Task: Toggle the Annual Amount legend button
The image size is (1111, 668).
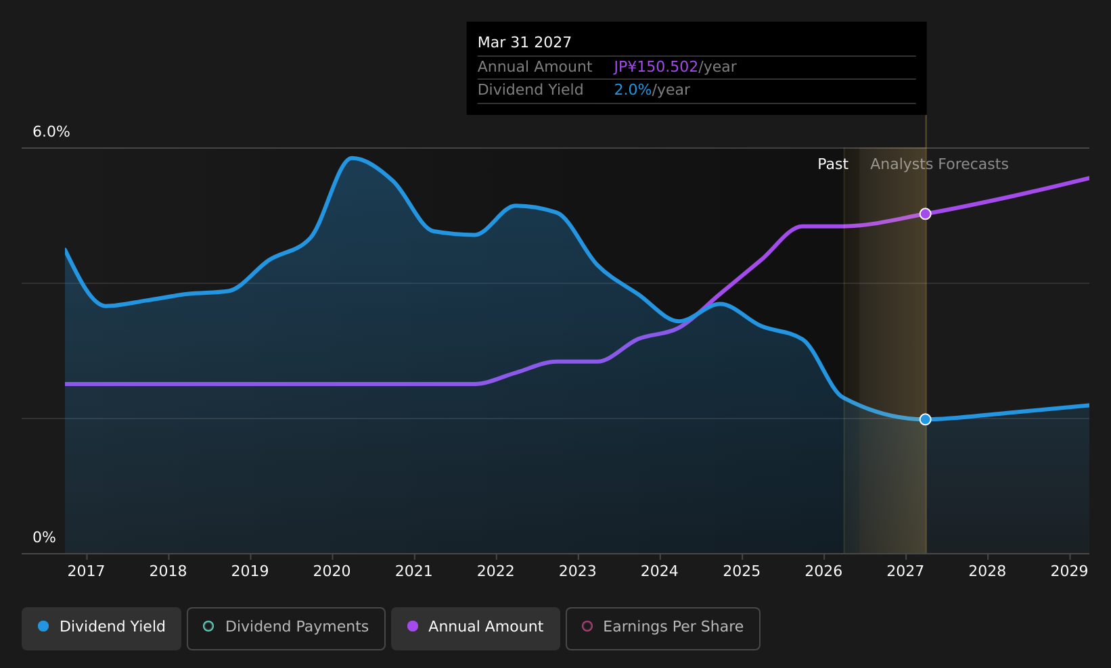Action: tap(476, 629)
